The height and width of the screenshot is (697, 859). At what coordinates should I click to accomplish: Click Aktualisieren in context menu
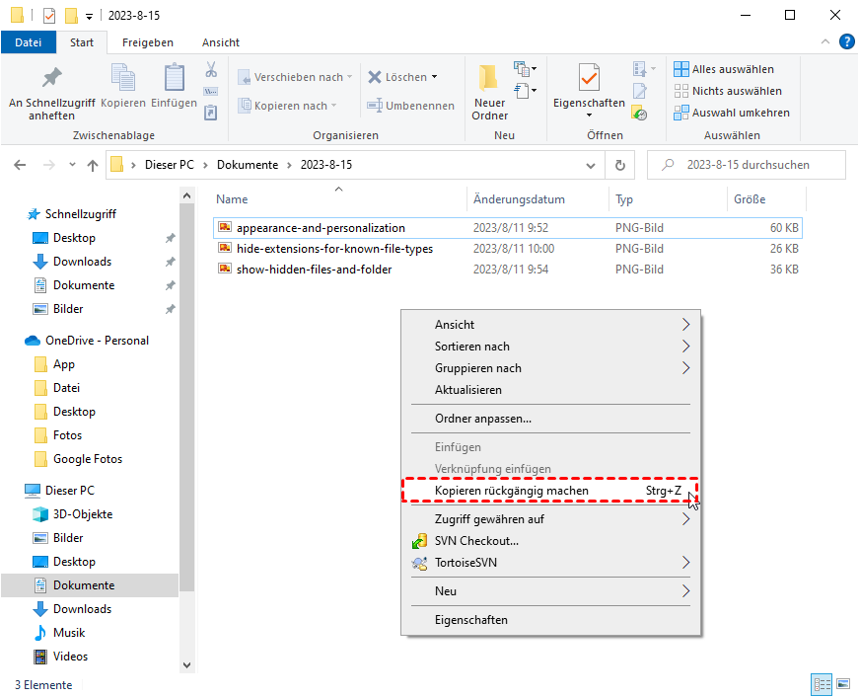coord(550,390)
